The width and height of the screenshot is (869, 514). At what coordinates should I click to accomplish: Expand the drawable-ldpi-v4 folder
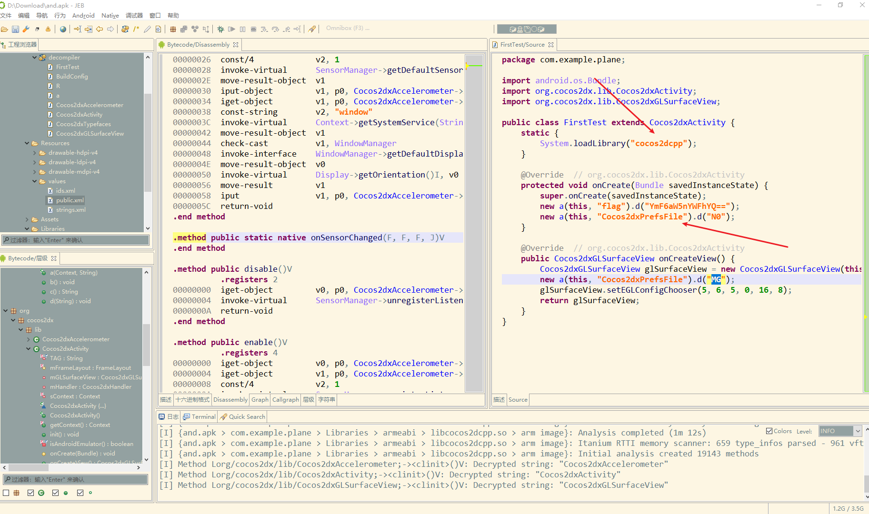[34, 162]
